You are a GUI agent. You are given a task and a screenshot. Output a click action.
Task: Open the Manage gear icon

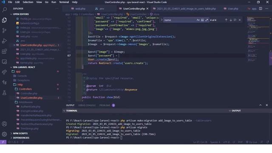4,134
